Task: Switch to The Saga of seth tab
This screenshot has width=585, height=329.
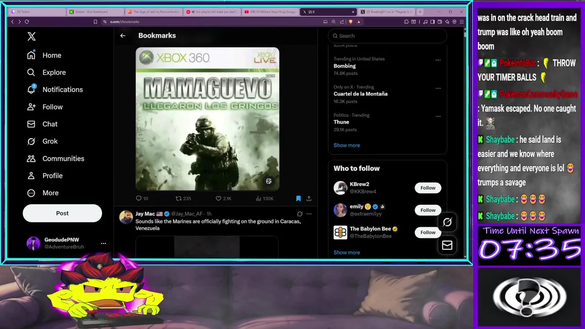Action: (x=154, y=12)
